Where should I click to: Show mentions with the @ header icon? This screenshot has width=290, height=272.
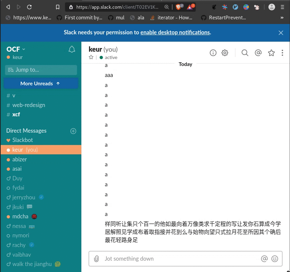point(258,53)
